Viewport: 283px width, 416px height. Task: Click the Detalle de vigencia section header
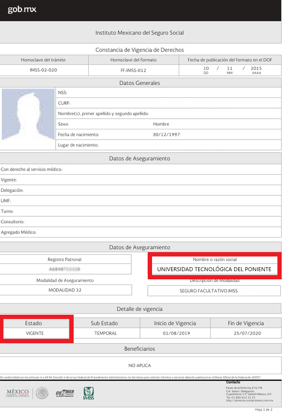140,309
